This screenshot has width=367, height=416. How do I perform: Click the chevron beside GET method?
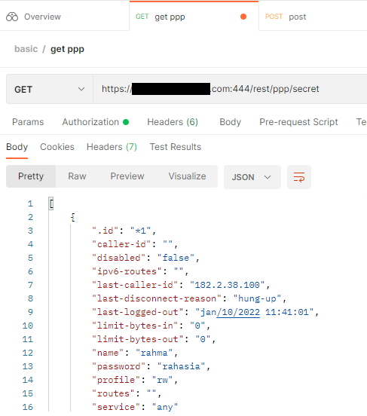tap(81, 89)
